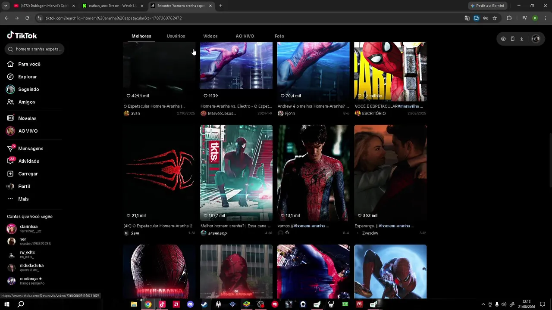Open the tab search dropdown in Chrome

click(6, 6)
